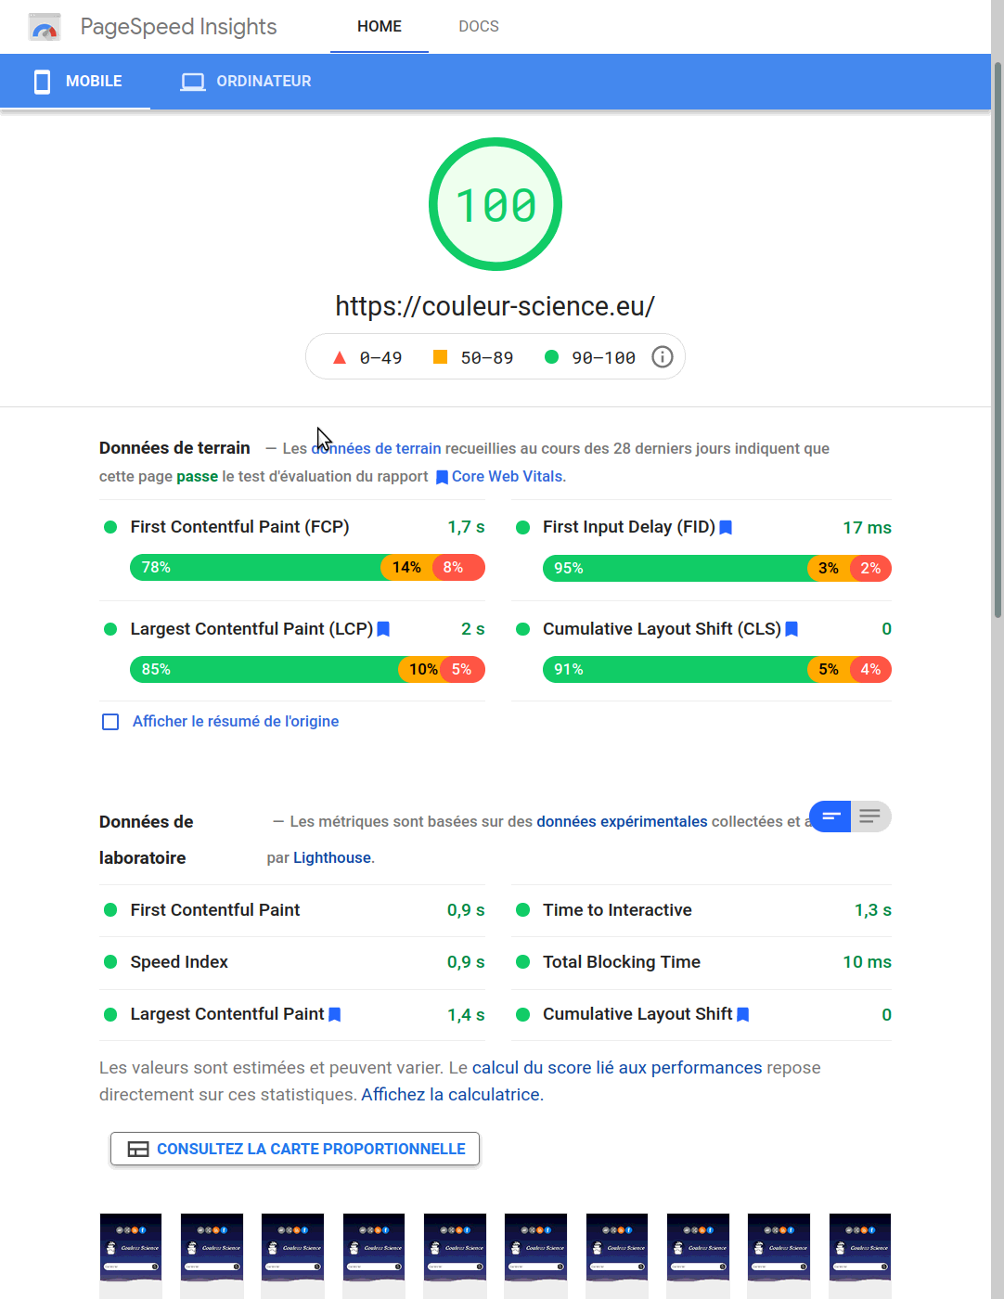This screenshot has width=1004, height=1299.
Task: Click the Core Web Vitals bookmark icon
Action: [442, 477]
